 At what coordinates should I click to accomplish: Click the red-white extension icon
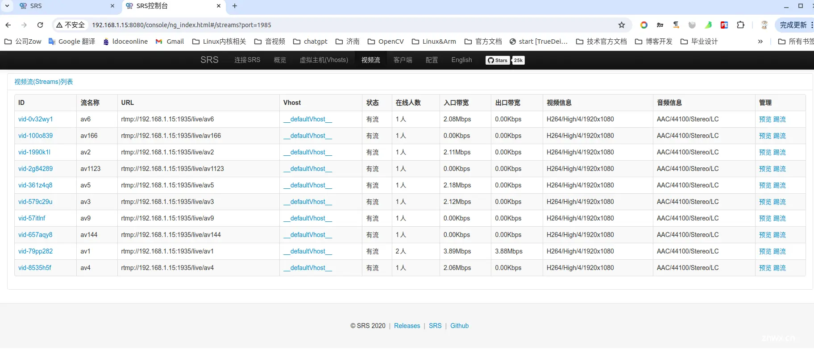point(724,25)
